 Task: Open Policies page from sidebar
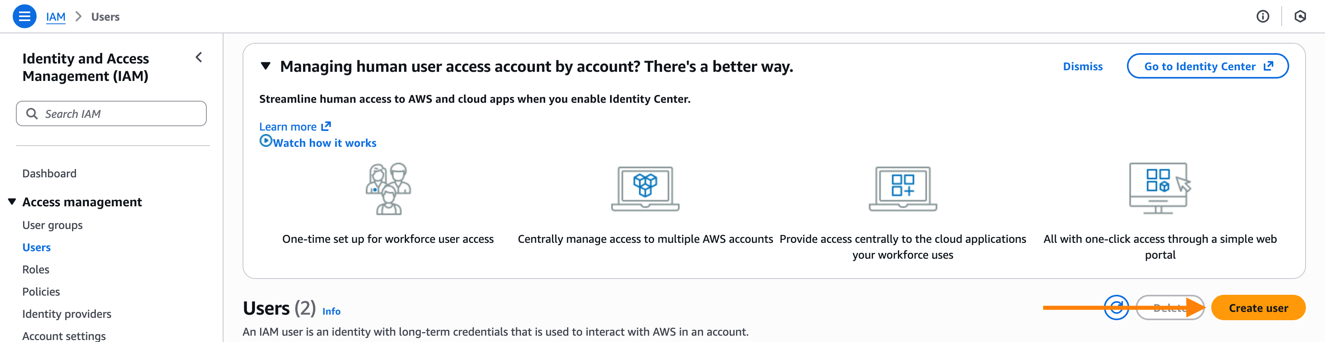[41, 291]
